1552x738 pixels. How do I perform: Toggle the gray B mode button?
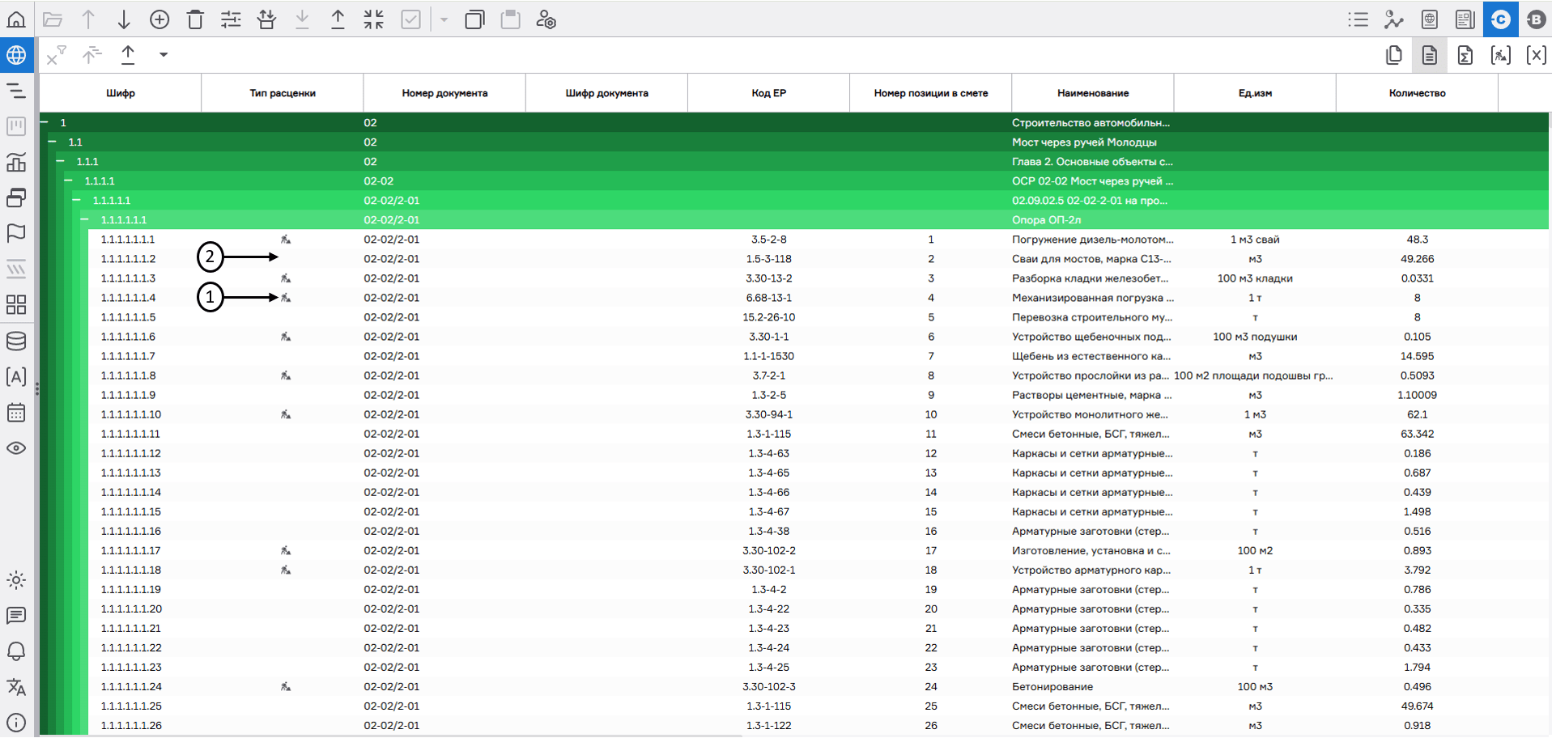tap(1535, 19)
